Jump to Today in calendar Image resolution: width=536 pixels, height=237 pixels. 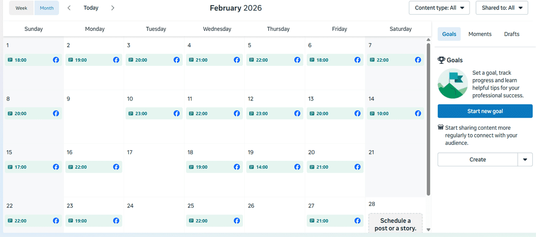pyautogui.click(x=91, y=8)
